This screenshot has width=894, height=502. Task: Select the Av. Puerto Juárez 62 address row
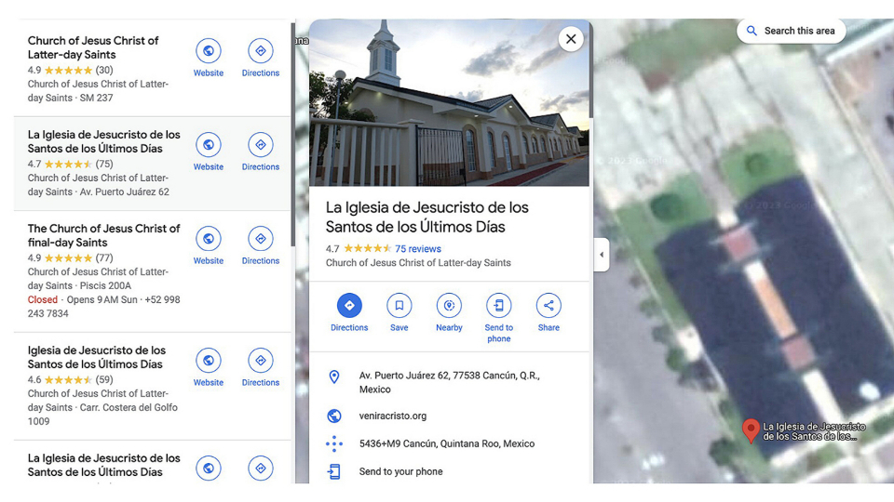point(449,382)
